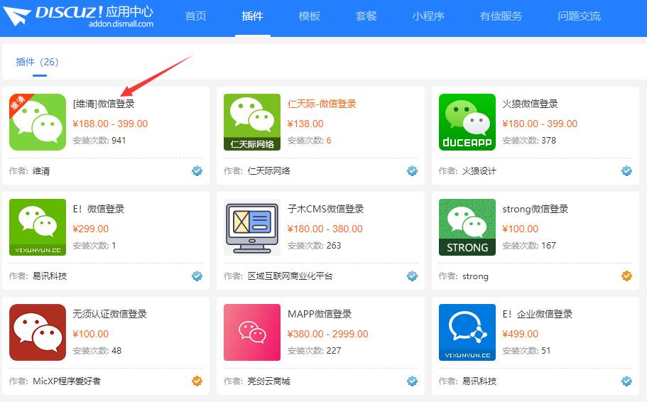647x402 pixels.
Task: Click the verified badge beside author 亮剑云商城
Action: 412,381
